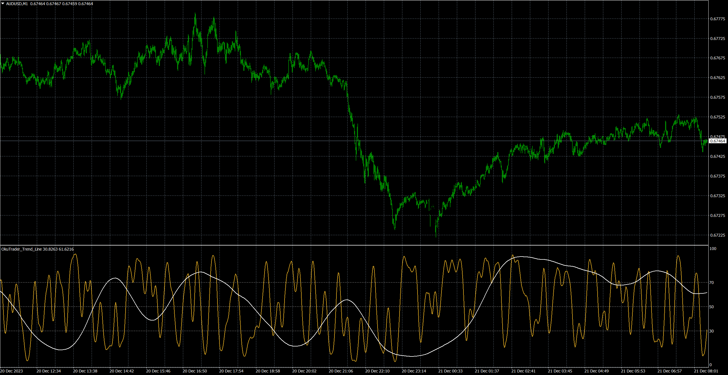The height and width of the screenshot is (375, 728).
Task: Click the 21 Dec 08:01 time label
Action: click(706, 371)
